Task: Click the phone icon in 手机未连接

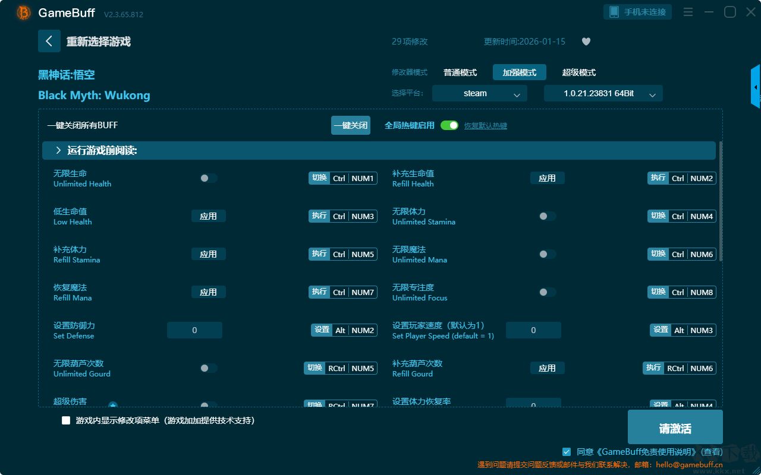Action: tap(614, 12)
